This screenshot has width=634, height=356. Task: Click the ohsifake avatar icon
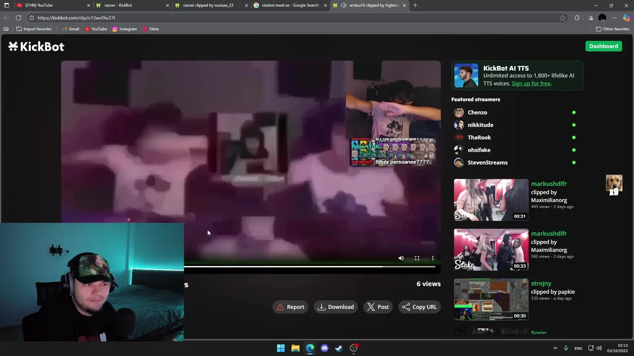(x=459, y=150)
